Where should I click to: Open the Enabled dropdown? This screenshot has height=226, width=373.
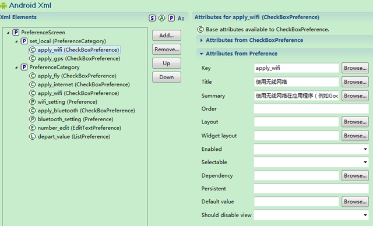click(365, 149)
